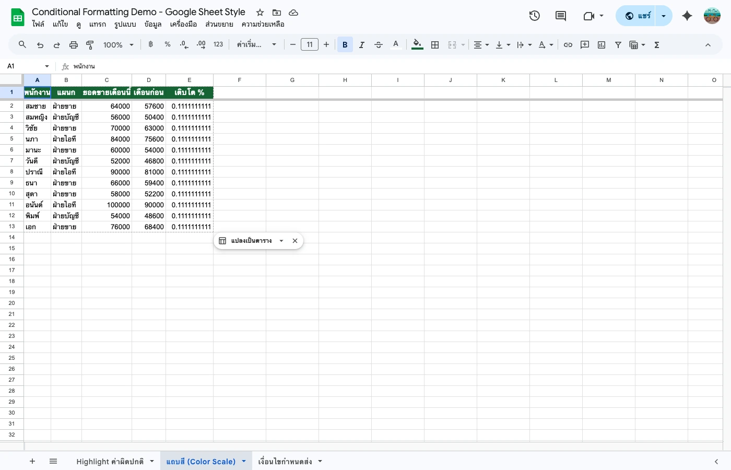The image size is (731, 470).
Task: Toggle bold formatting off
Action: pos(345,44)
